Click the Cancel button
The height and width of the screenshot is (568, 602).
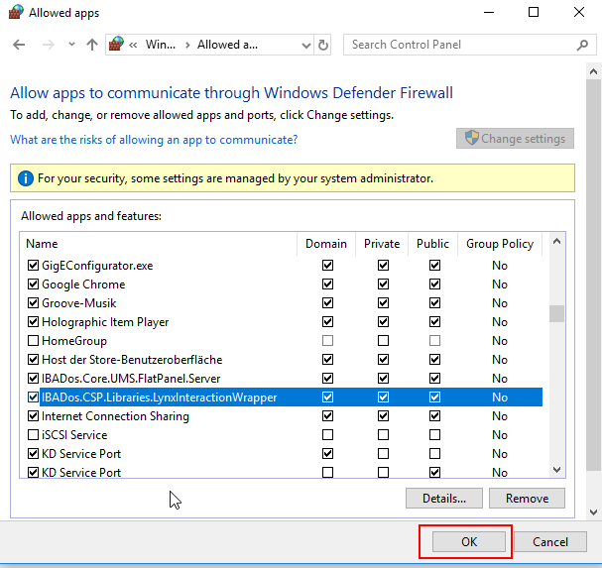[x=549, y=541]
